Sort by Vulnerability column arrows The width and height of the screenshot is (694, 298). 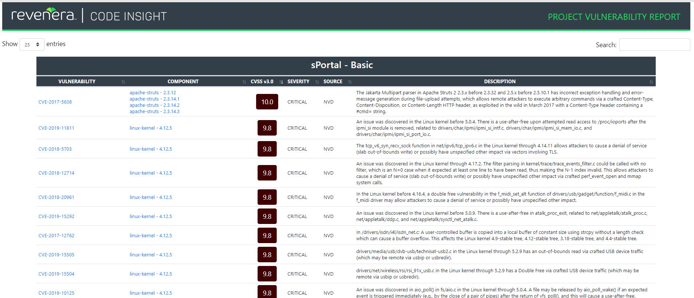click(123, 82)
